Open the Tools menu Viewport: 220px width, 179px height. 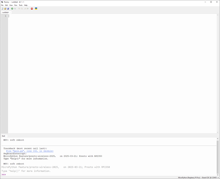coord(21,5)
